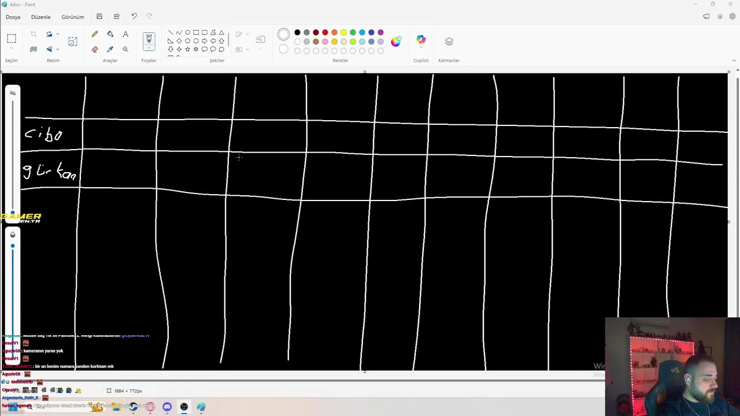740x416 pixels.
Task: Select the Magnifier zoom tool
Action: tap(125, 49)
